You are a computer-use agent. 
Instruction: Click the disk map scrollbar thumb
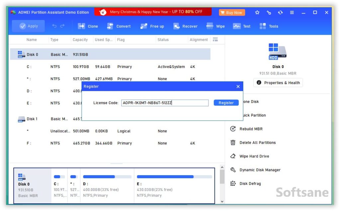click(x=222, y=177)
